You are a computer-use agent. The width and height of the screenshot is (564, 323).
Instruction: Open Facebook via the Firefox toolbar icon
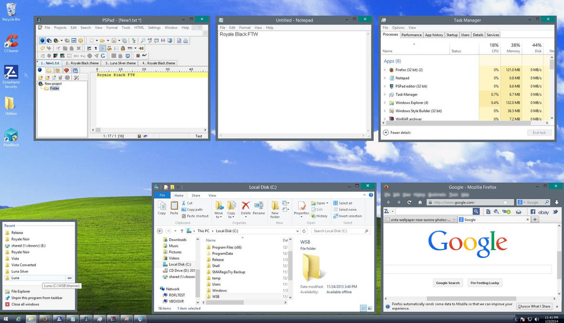pyautogui.click(x=533, y=211)
